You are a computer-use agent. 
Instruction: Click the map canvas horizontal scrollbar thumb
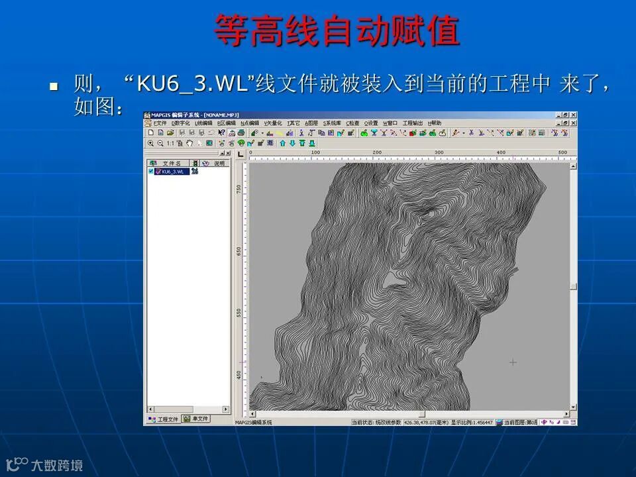[x=422, y=414]
